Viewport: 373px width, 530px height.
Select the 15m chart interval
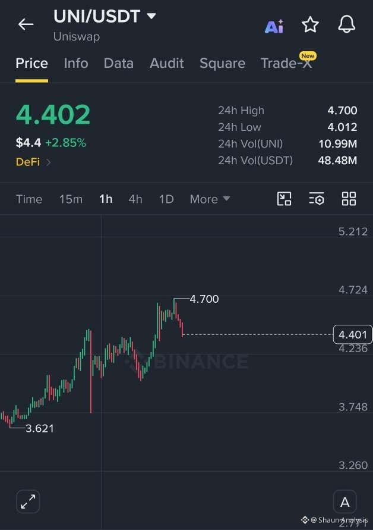(71, 199)
